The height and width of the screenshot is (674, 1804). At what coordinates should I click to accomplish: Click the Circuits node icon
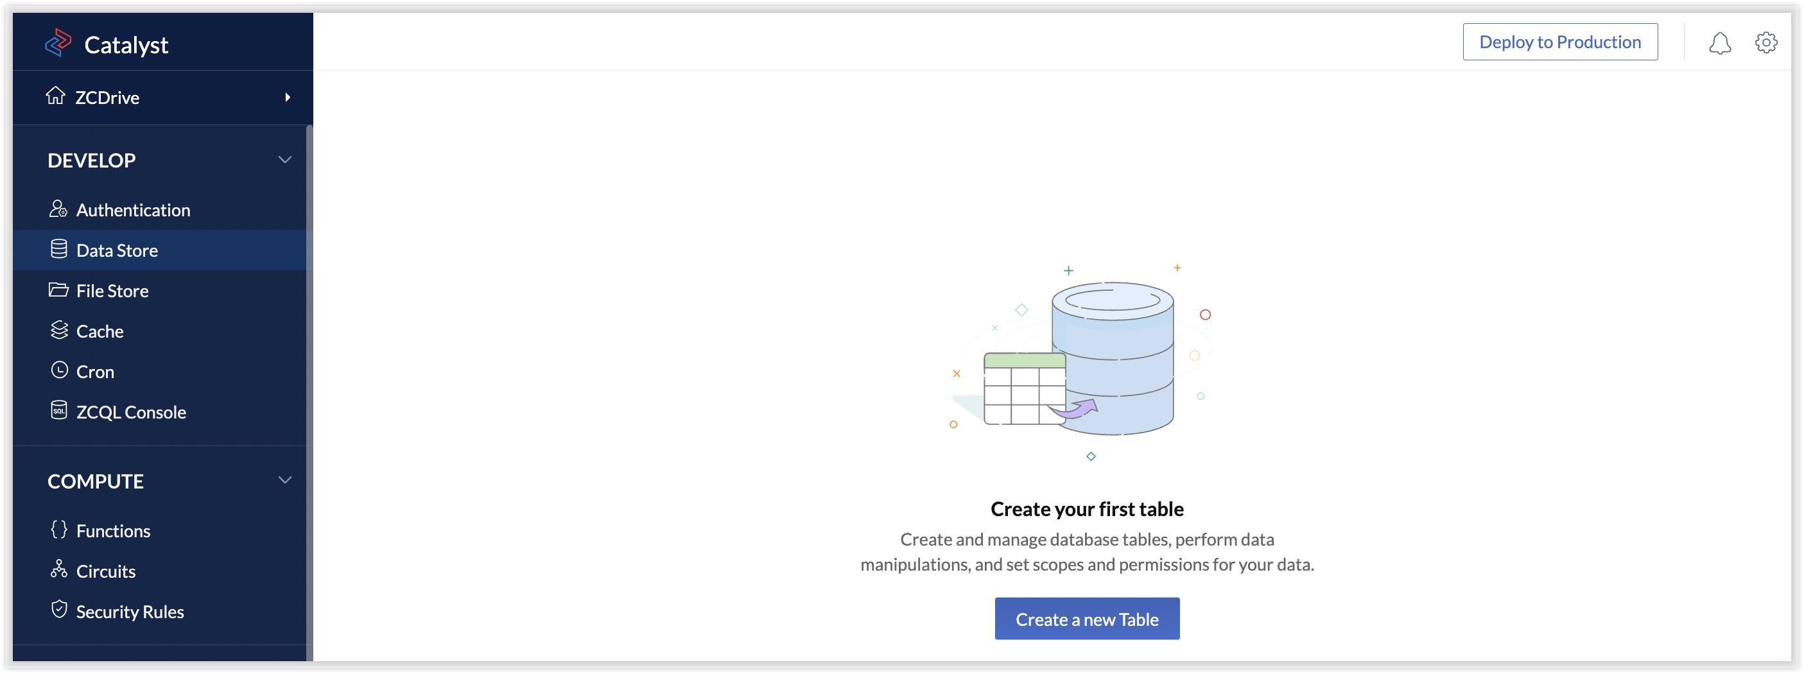59,570
